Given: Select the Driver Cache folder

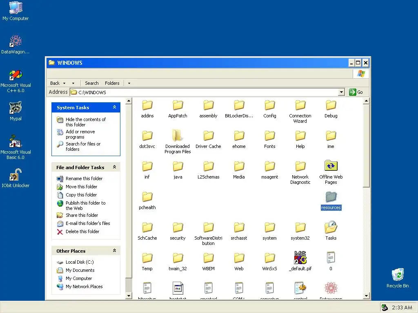Looking at the screenshot, I should pos(208,139).
